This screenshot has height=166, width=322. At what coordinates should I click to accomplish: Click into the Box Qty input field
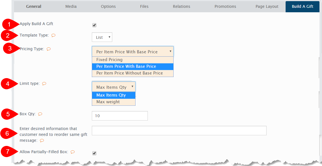(x=120, y=116)
